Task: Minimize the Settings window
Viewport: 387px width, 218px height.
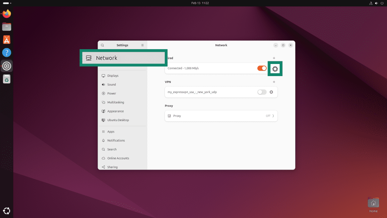Action: pyautogui.click(x=276, y=45)
